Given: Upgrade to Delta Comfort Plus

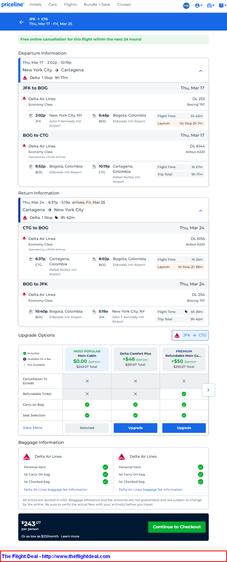Looking at the screenshot, I should click(x=136, y=428).
